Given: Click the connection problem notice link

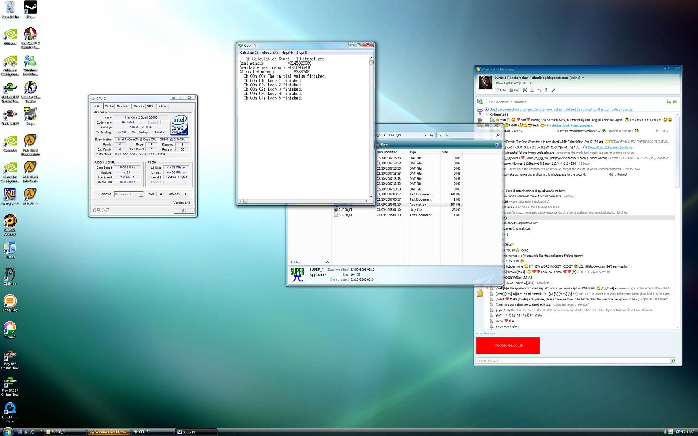Looking at the screenshot, I should pyautogui.click(x=561, y=109).
